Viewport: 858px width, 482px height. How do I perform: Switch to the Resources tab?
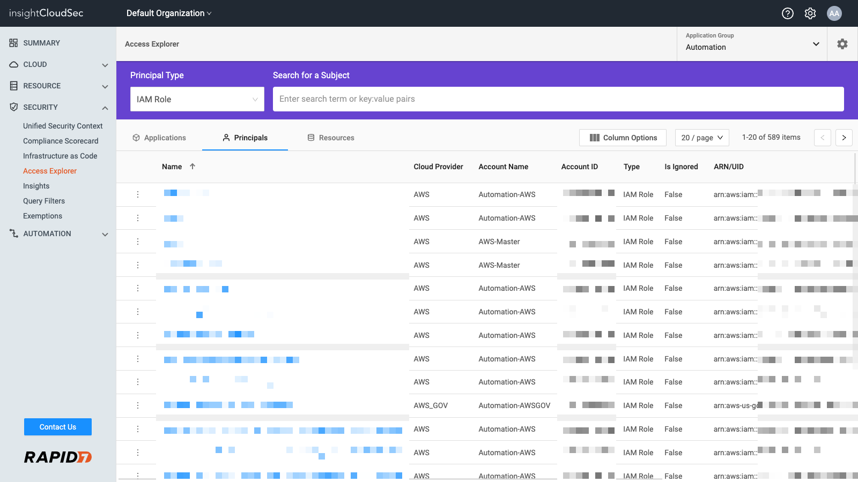[x=331, y=138]
